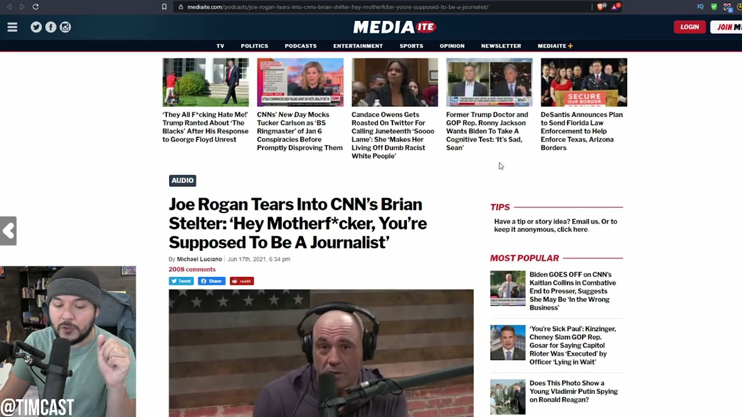
Task: Click the tips email or anonymous link
Action: (x=555, y=225)
